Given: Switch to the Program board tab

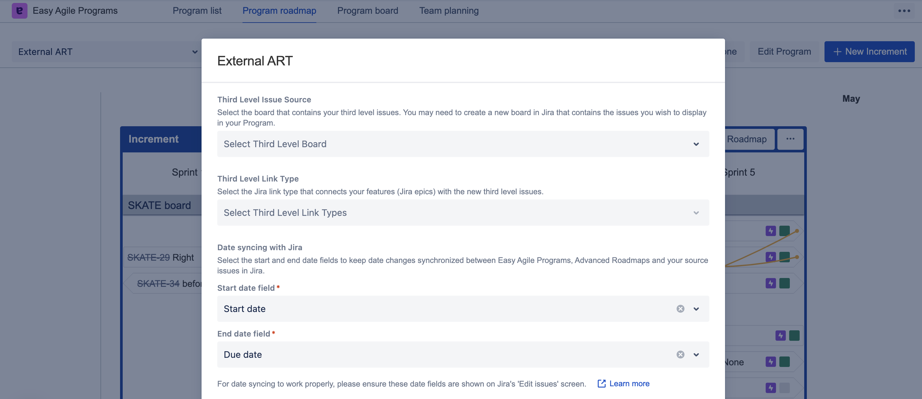Looking at the screenshot, I should 367,11.
